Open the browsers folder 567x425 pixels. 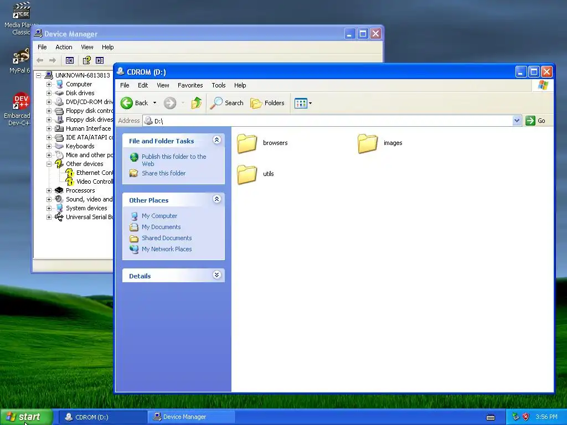262,143
